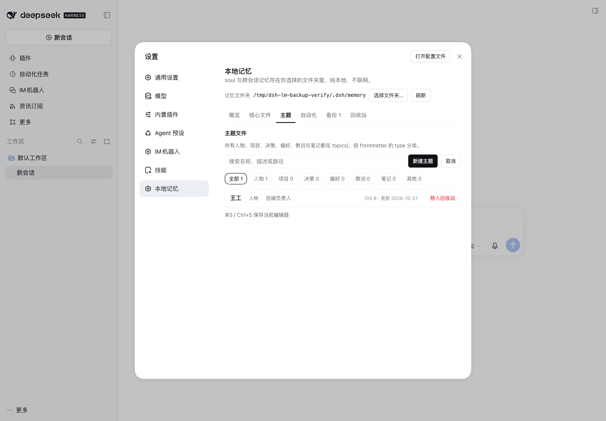606x421 pixels.
Task: Open 自动化任务 in the sidebar
Action: pyautogui.click(x=59, y=74)
